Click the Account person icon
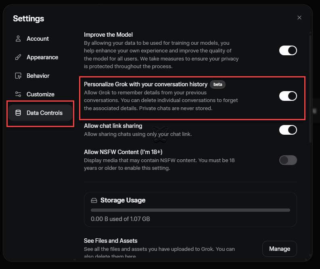320x269 pixels. pos(18,39)
